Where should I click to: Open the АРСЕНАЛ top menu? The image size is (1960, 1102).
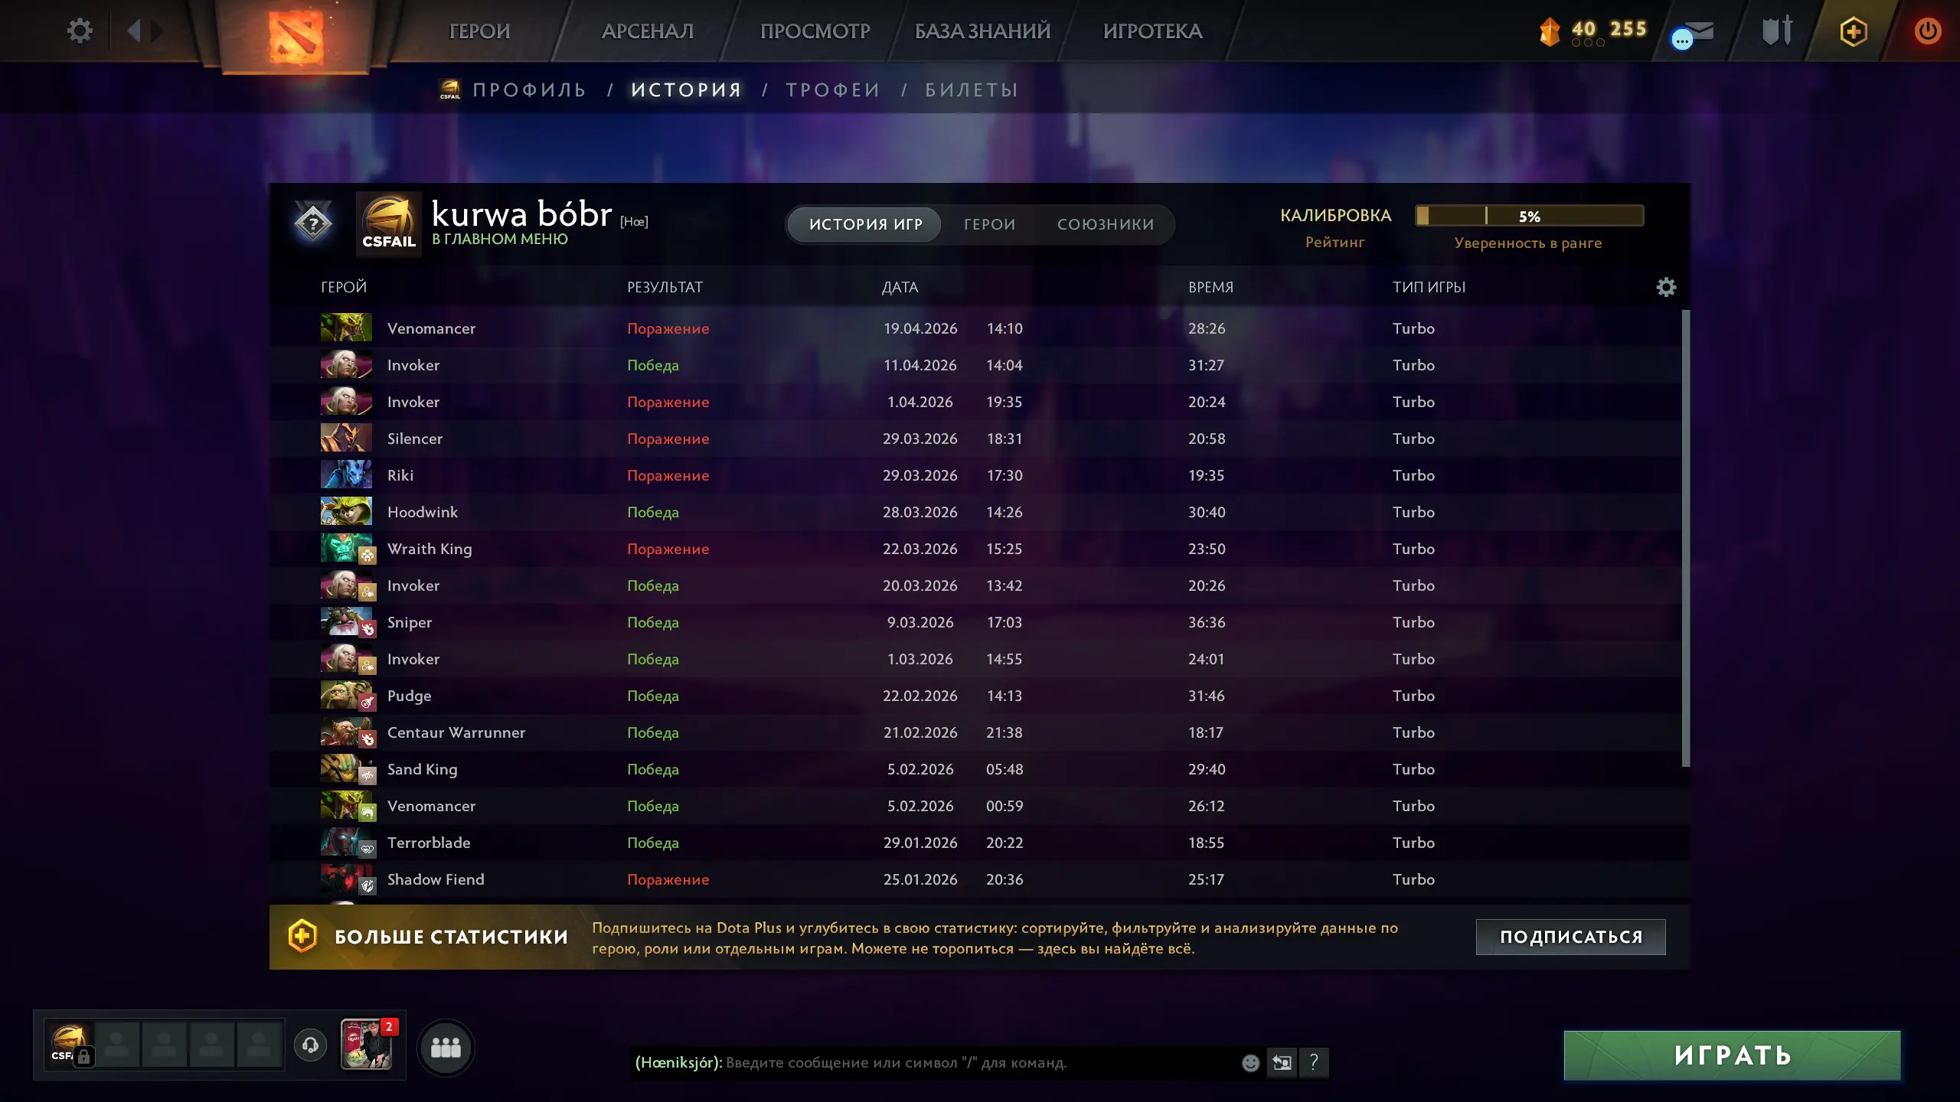648,31
